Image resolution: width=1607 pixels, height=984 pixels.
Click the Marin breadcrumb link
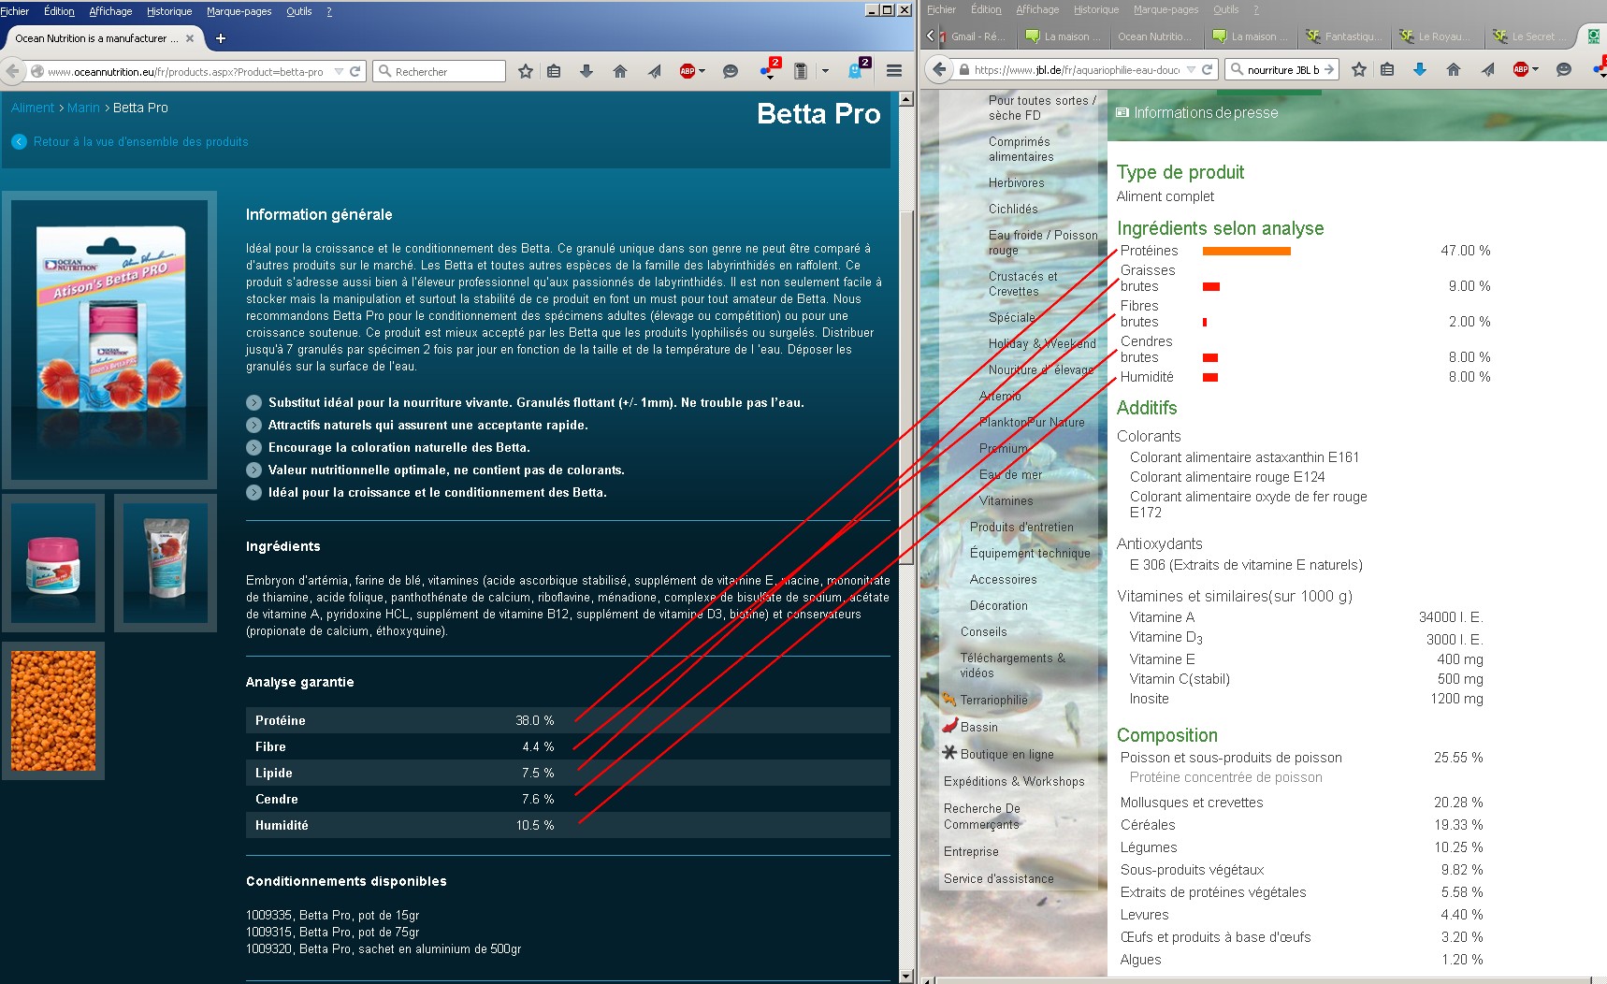tap(83, 108)
